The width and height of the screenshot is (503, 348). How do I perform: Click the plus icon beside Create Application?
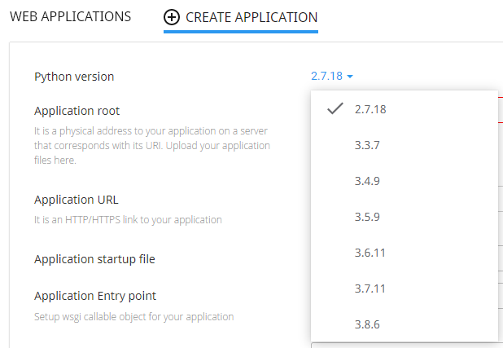coord(172,17)
